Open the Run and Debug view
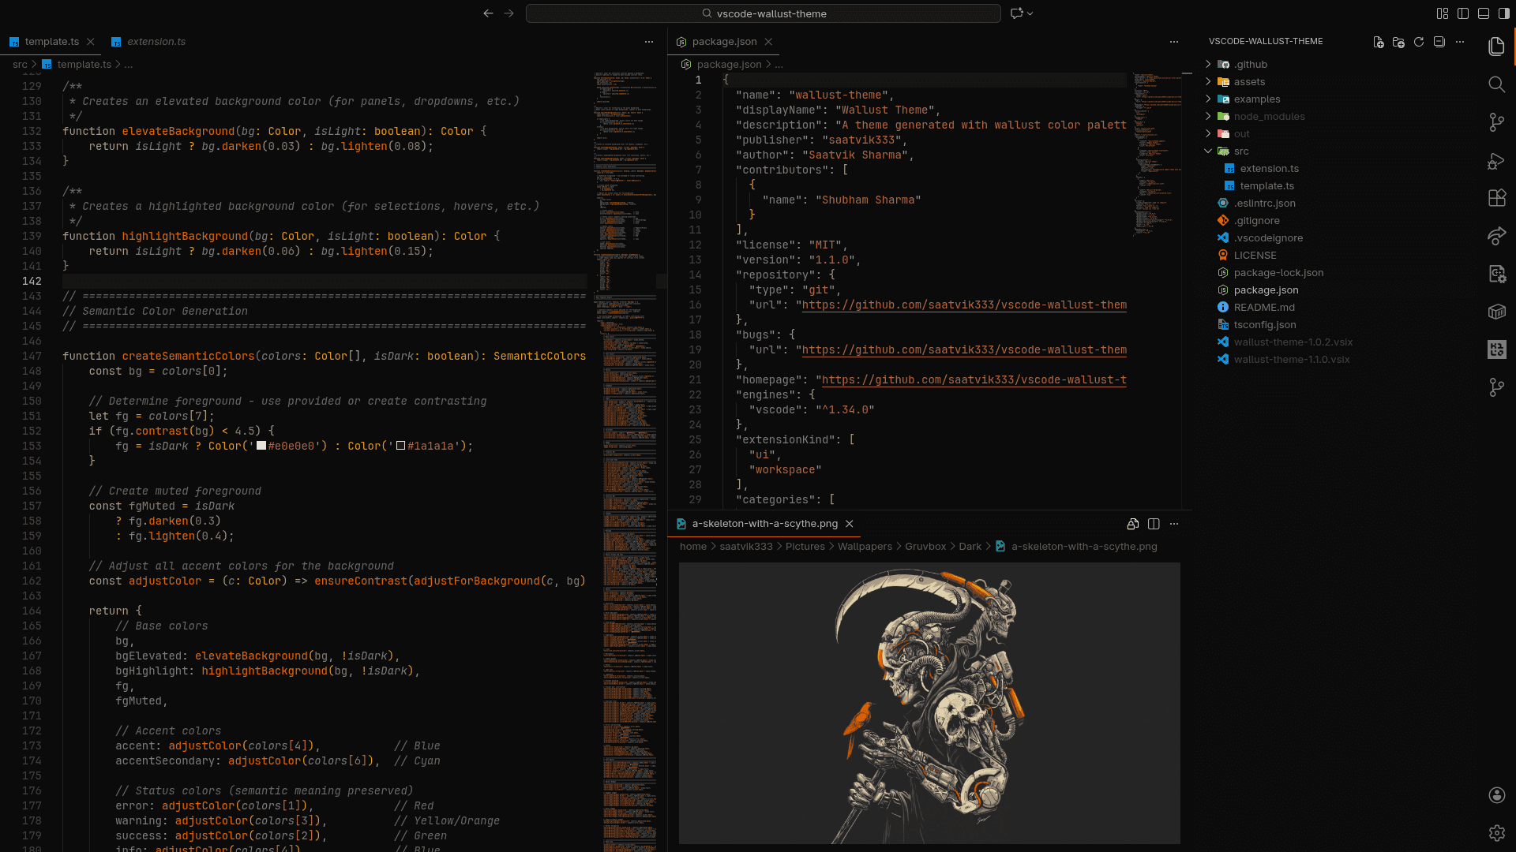Image resolution: width=1516 pixels, height=852 pixels. (x=1497, y=161)
